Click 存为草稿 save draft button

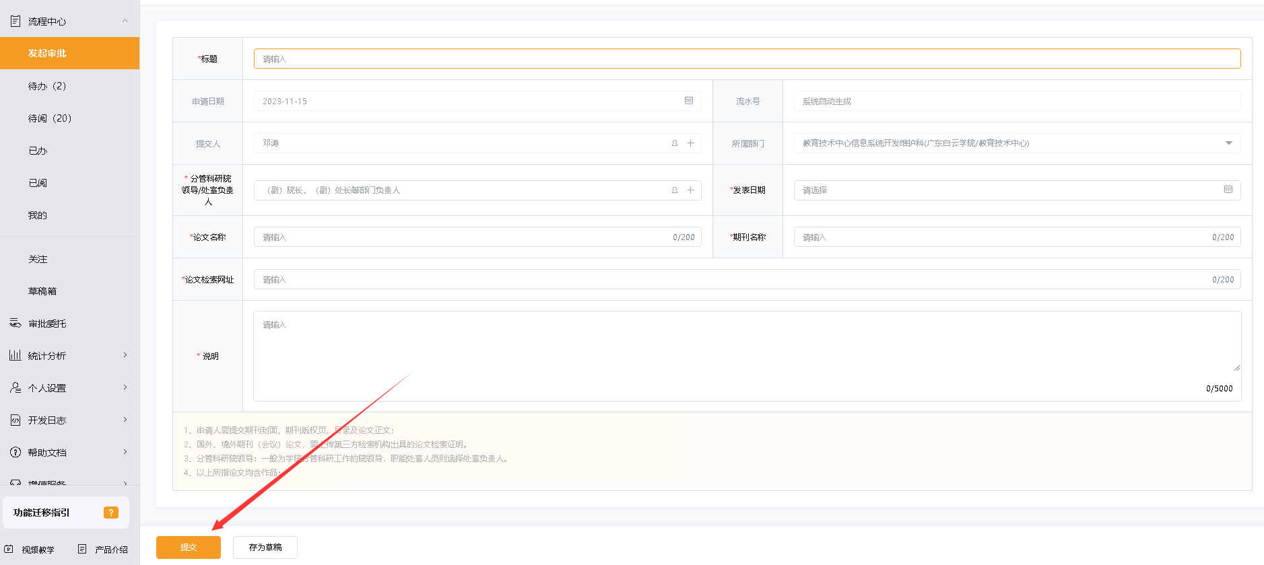(265, 548)
